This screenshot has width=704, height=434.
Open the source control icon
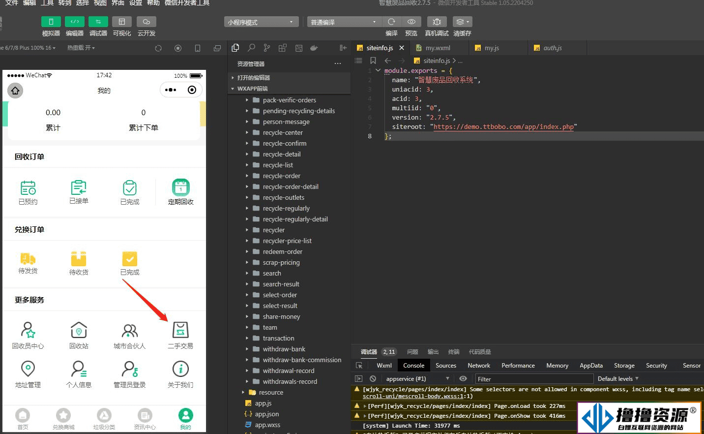point(267,48)
